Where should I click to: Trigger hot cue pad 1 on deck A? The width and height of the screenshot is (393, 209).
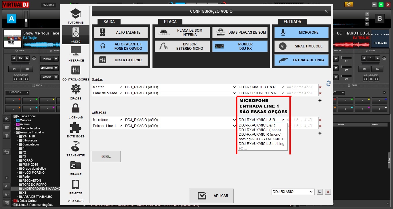tap(13, 101)
